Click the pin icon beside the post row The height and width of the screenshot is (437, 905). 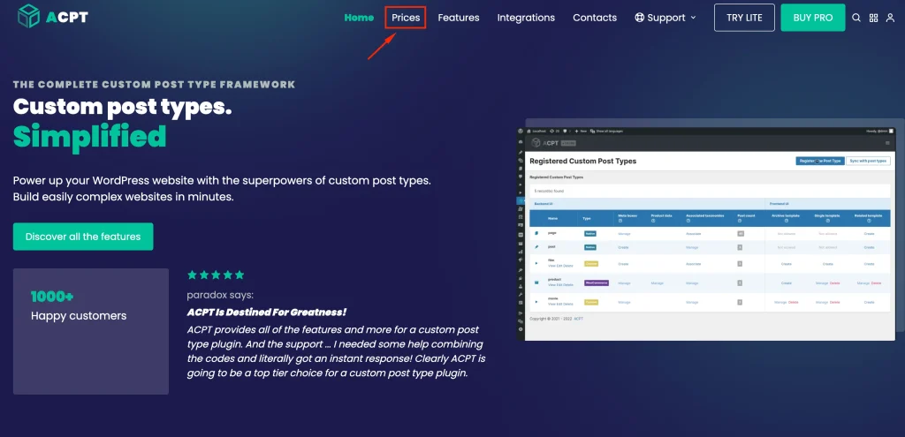click(536, 248)
